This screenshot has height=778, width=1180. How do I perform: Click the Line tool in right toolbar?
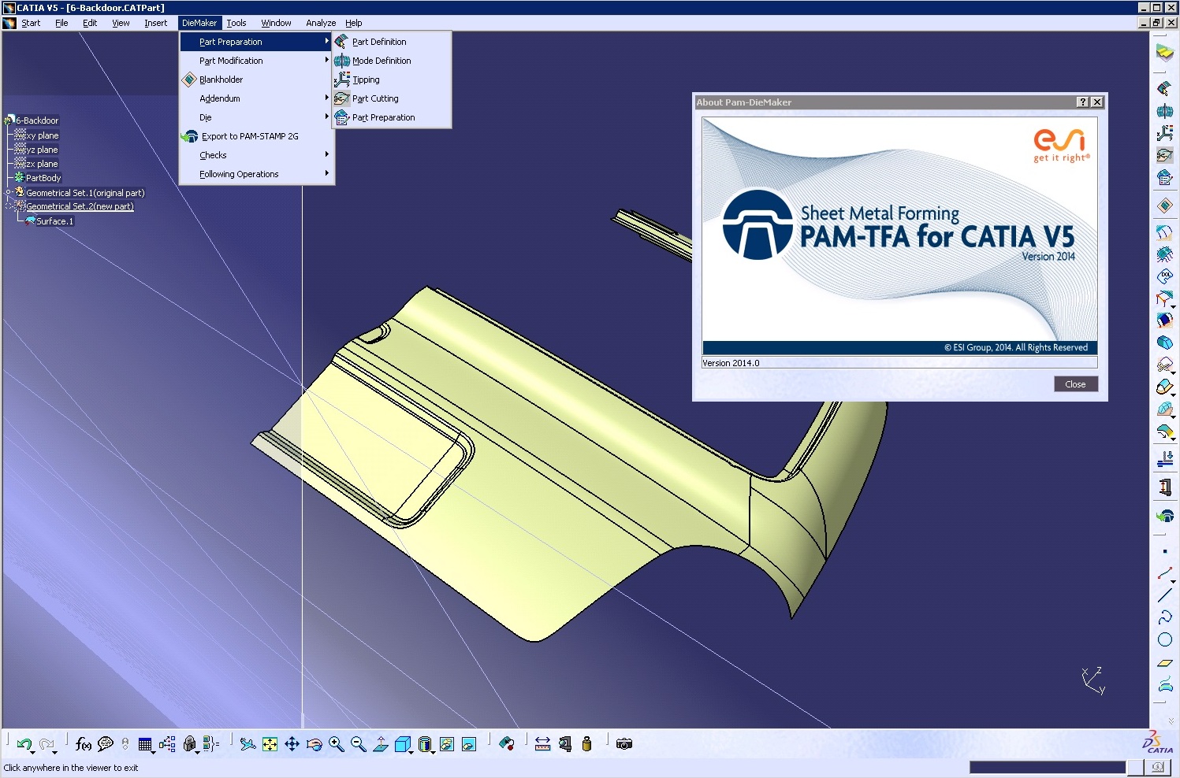coord(1164,595)
